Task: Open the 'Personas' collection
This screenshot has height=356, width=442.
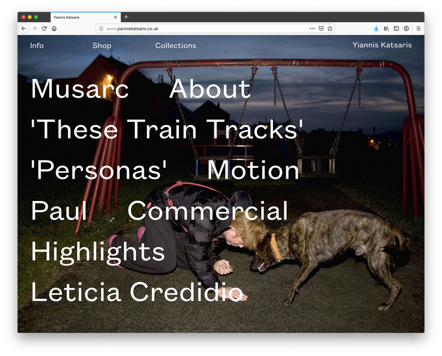Action: pyautogui.click(x=99, y=170)
